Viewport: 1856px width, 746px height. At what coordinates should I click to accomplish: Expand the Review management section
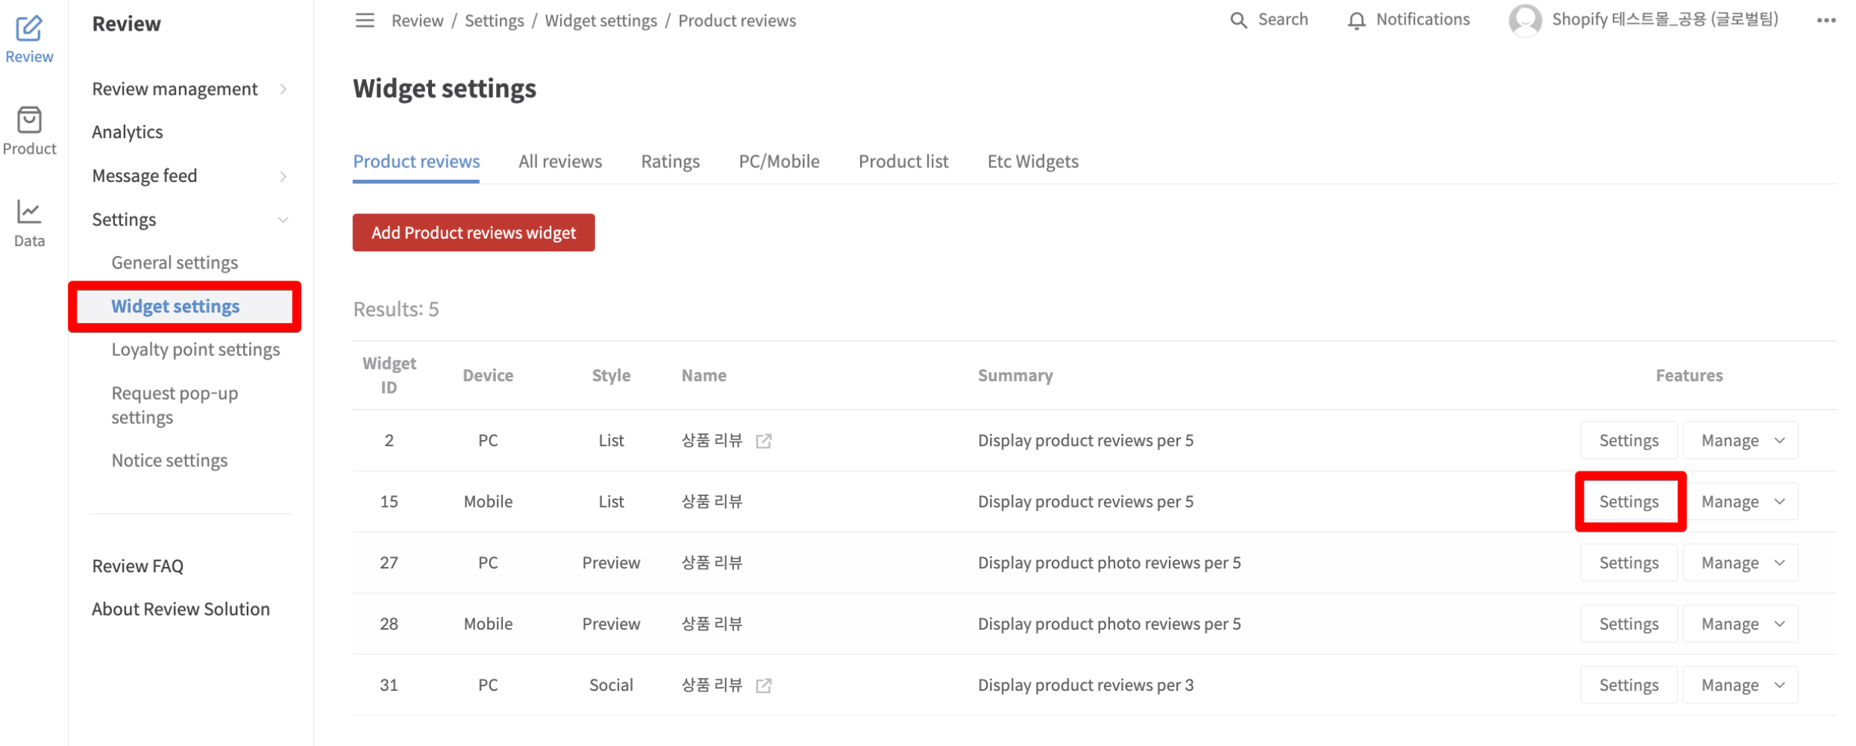[175, 88]
